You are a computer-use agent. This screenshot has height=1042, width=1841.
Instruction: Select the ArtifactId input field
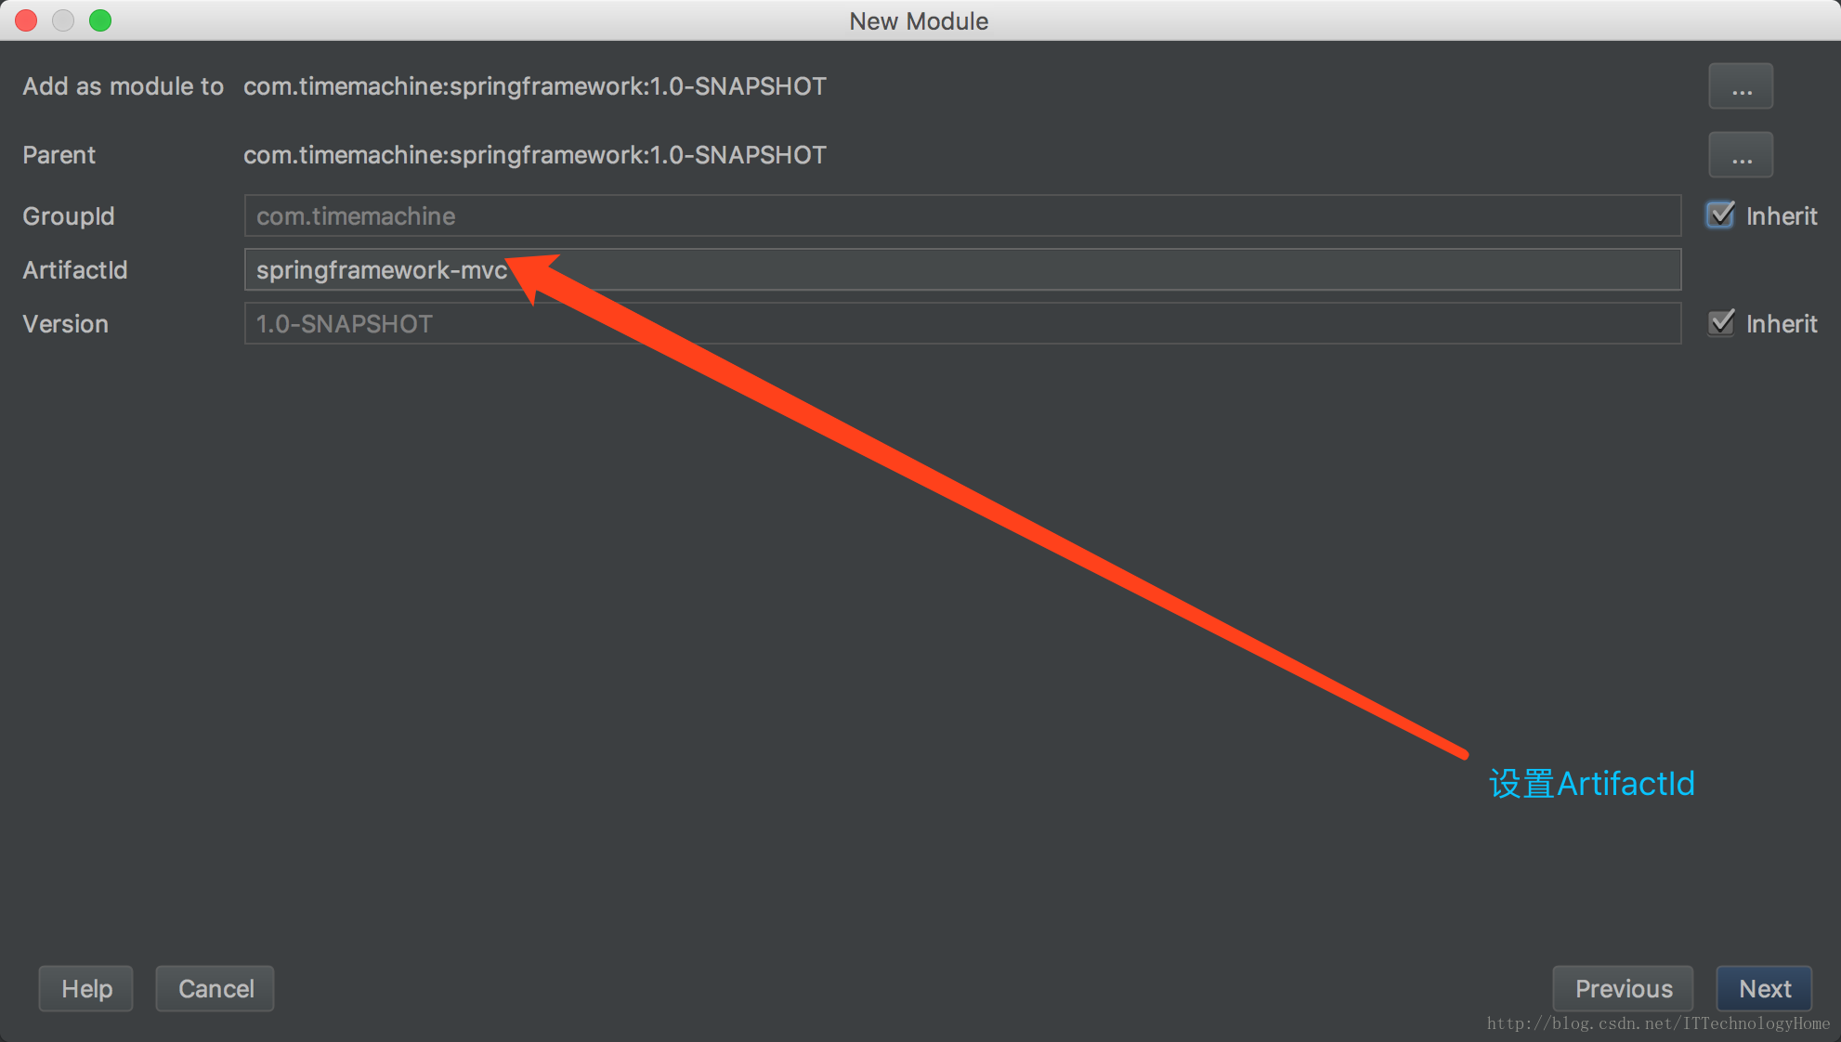pos(961,269)
